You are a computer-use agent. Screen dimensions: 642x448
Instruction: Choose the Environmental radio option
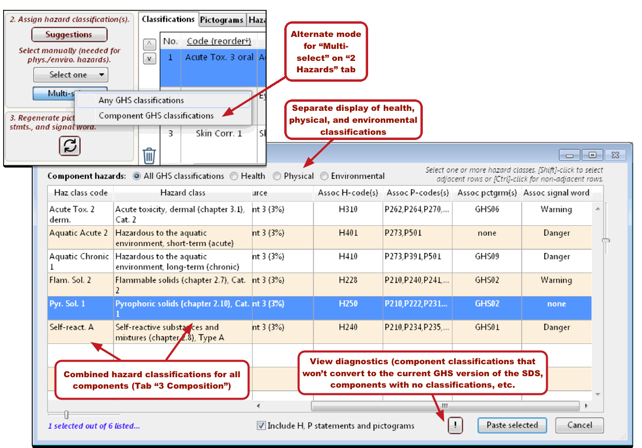point(324,176)
